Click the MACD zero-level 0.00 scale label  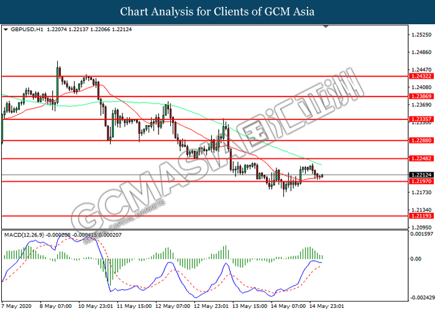point(416,259)
